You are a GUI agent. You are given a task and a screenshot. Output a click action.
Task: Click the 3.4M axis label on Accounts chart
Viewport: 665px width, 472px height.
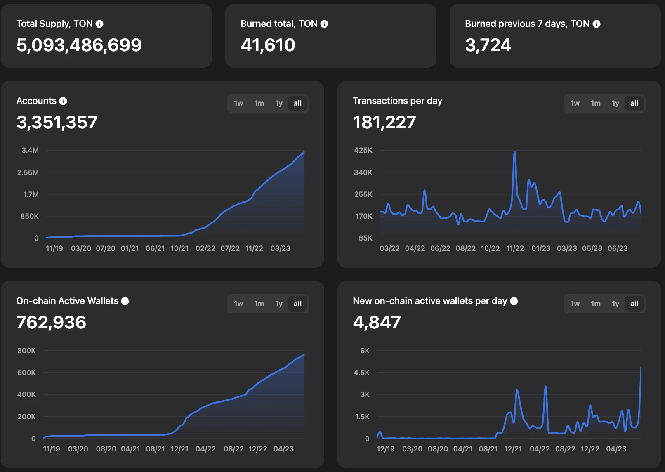point(30,150)
